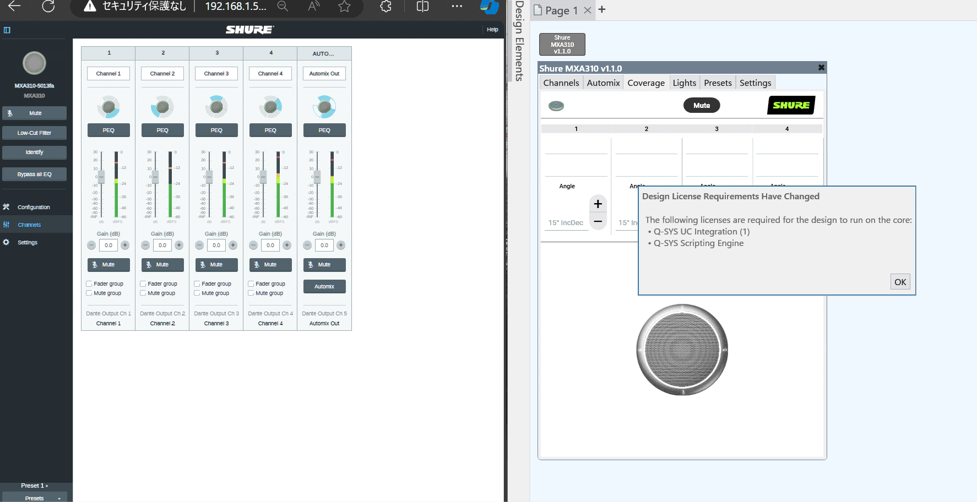Add page to favorites with star icon
Viewport: 977px width, 502px height.
pyautogui.click(x=344, y=6)
